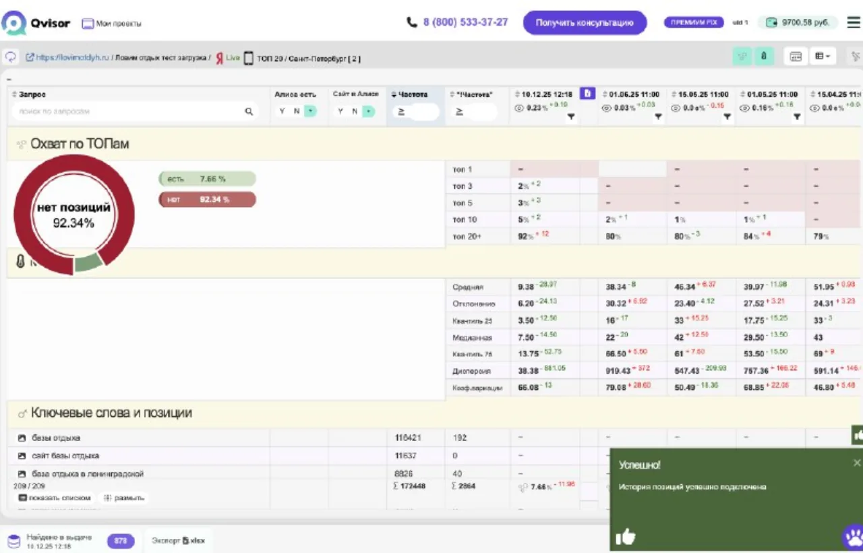Image resolution: width=863 pixels, height=553 pixels.
Task: Select N under «Алиса есть»
Action: point(297,111)
